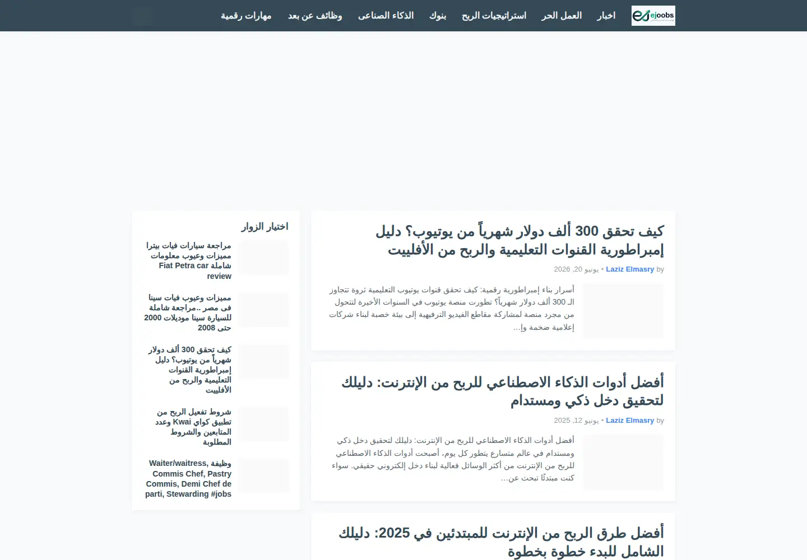Click the sidebar thumbnail beside 300 ألف دولار post
807x560 pixels.
[x=263, y=362]
